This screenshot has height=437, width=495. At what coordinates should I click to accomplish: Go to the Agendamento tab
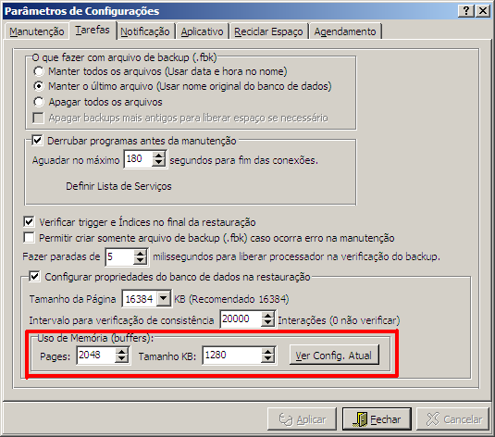[345, 31]
